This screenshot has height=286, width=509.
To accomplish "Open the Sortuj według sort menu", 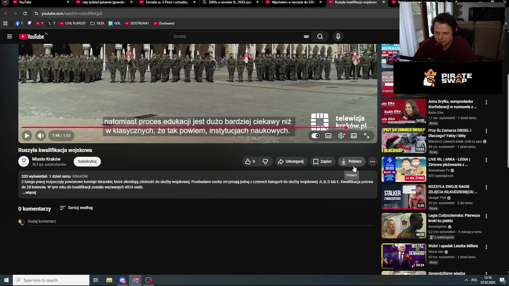I will tap(76, 208).
